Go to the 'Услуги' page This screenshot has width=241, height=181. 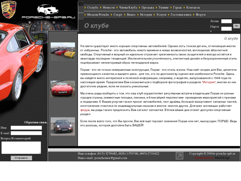pyautogui.click(x=161, y=15)
